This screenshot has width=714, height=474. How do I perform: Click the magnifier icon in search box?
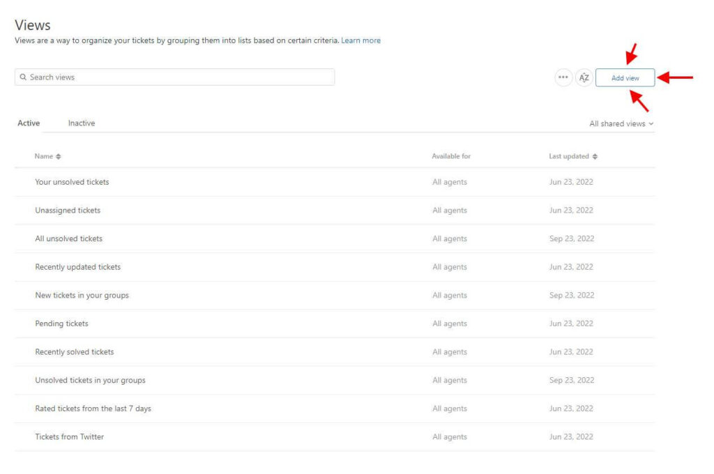tap(23, 77)
